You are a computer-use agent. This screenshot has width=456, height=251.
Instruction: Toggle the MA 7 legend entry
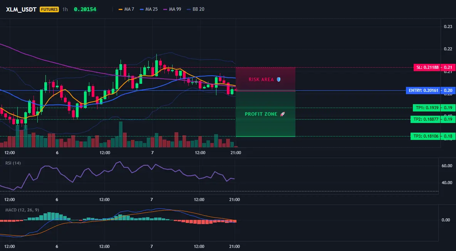[126, 9]
